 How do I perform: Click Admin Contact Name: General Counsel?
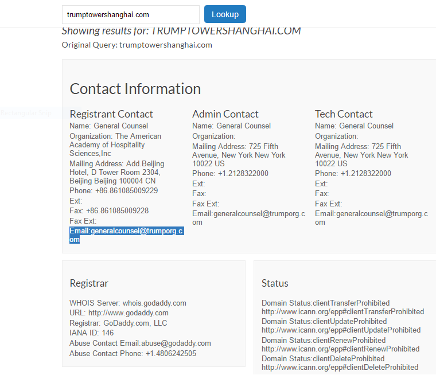[x=231, y=126]
